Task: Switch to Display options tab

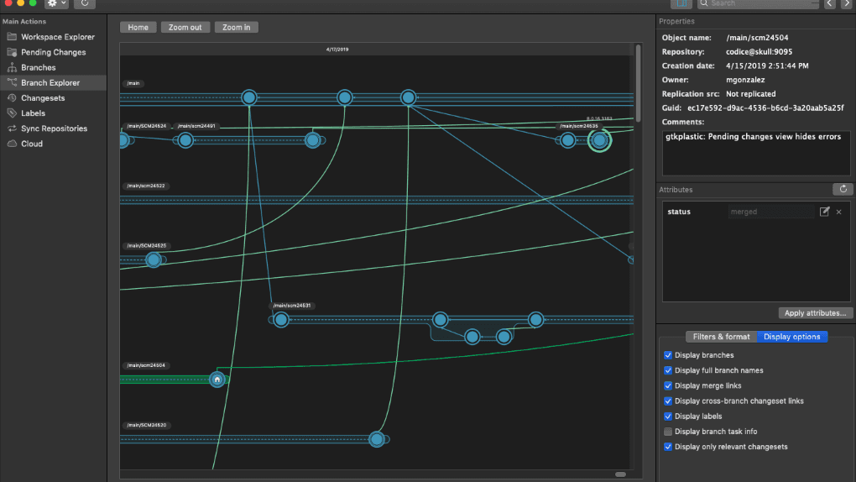Action: 791,337
